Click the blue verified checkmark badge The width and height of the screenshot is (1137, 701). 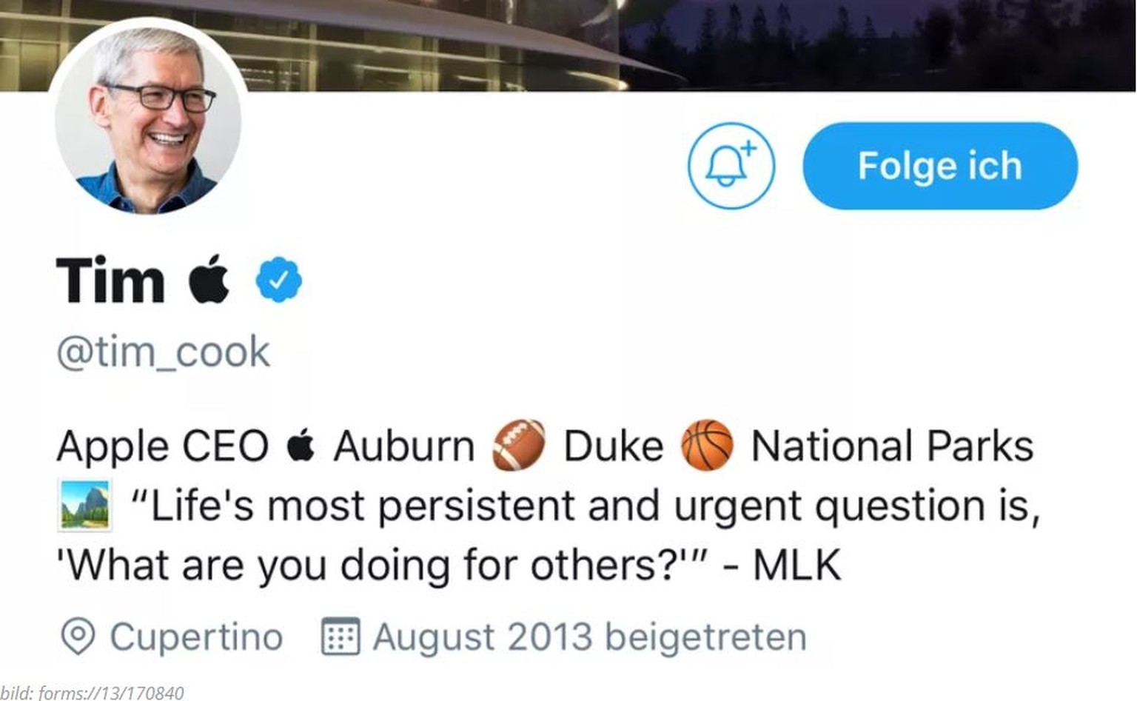tap(278, 280)
